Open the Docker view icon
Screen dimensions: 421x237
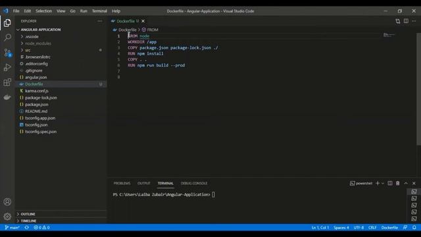click(x=7, y=97)
